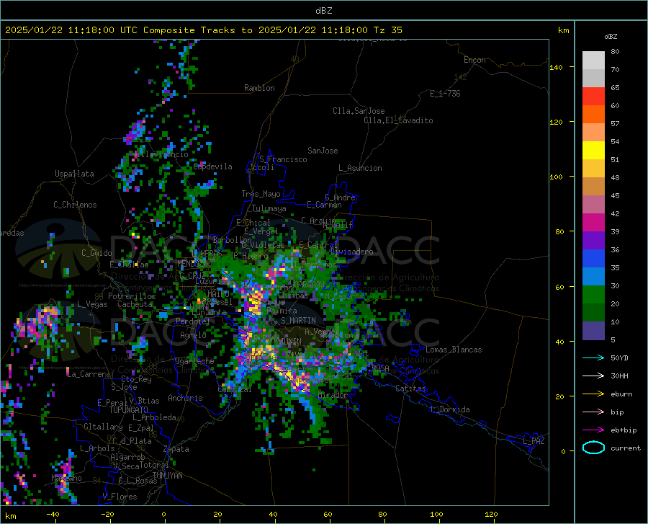Image resolution: width=648 pixels, height=524 pixels.
Task: Click the E_1-736 map label
Action: (x=445, y=94)
